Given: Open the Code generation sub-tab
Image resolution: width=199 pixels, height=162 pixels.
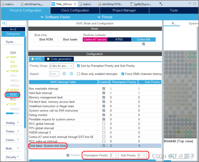Looking at the screenshot, I should [x=59, y=59].
